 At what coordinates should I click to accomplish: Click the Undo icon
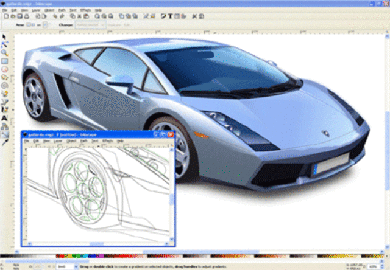coord(55,16)
